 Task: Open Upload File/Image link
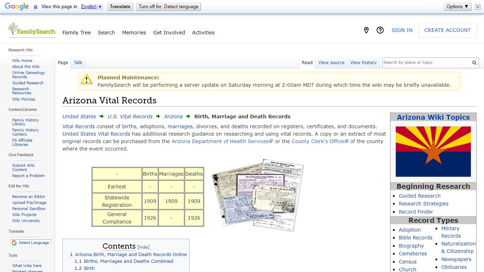[29, 203]
